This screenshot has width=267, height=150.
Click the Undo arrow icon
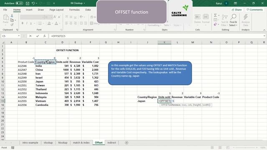[33, 3]
